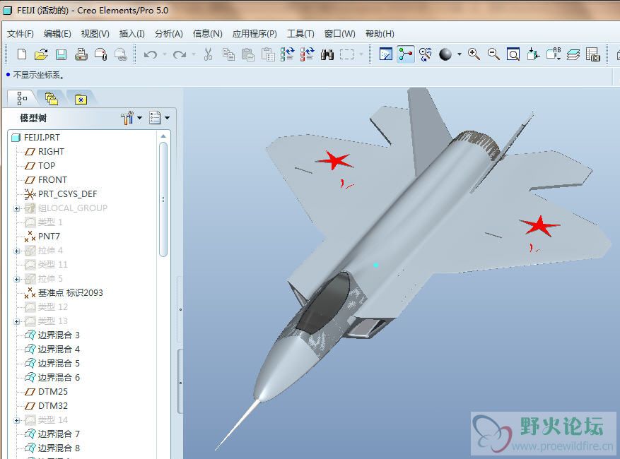
Task: Regenerate the model with regenerate icon
Action: pos(288,54)
